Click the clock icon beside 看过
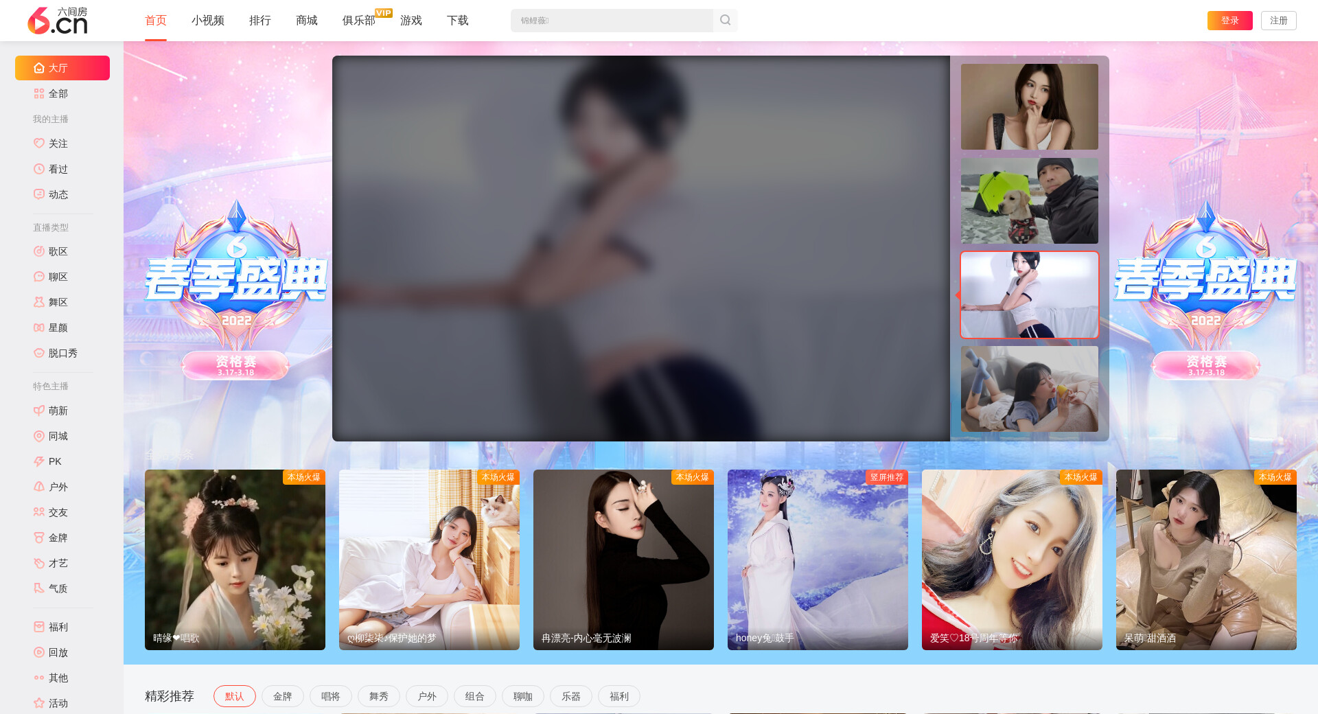Screen dimensions: 1318x714 [x=39, y=169]
